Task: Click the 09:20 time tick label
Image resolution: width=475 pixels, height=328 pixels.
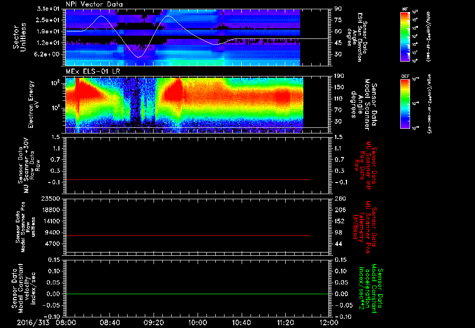Action: [x=154, y=322]
